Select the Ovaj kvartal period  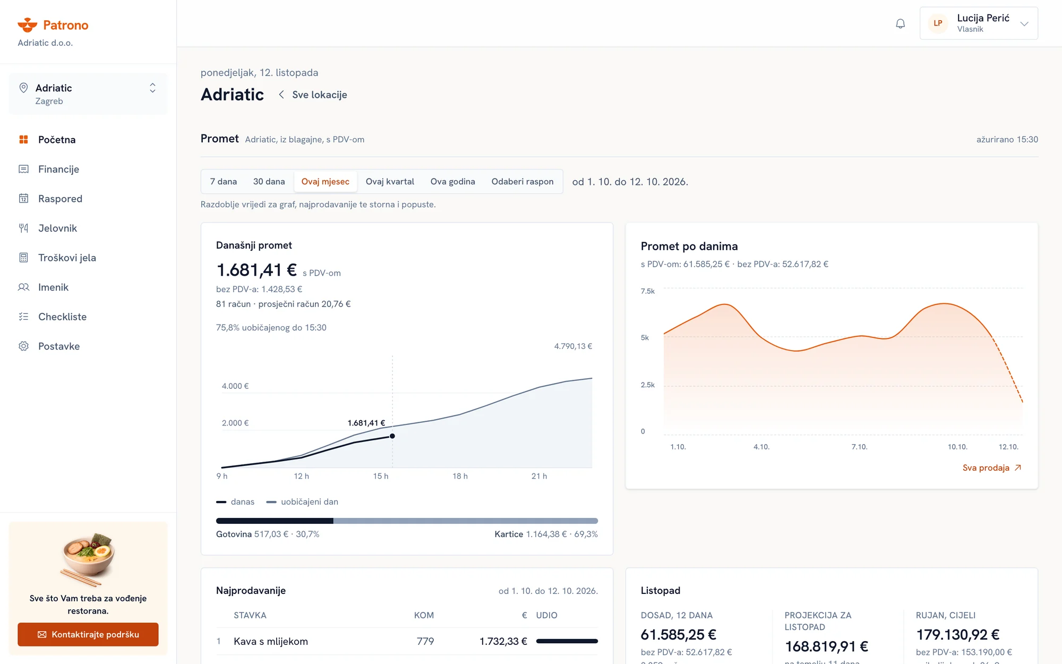(390, 182)
